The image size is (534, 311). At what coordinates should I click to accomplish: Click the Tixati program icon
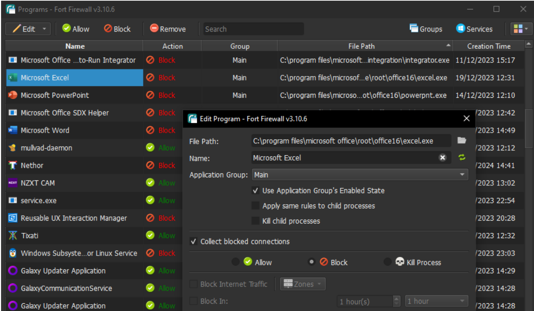coord(13,236)
